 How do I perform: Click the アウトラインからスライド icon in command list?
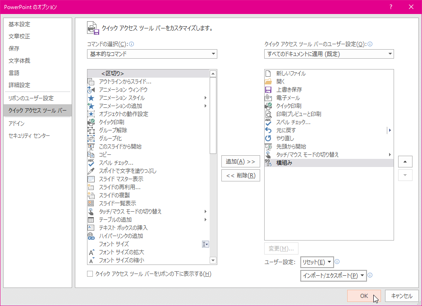[x=91, y=82]
